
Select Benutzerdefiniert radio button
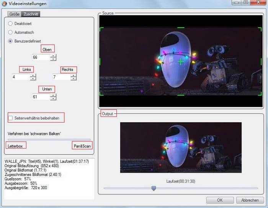click(x=10, y=41)
